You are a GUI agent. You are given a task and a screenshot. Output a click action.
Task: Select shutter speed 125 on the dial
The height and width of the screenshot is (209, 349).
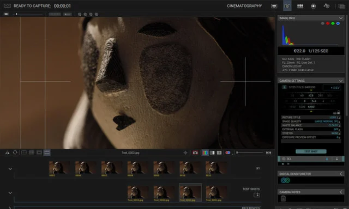[x=311, y=95]
